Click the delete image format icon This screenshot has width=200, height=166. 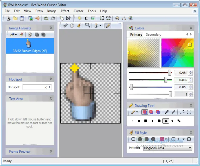[x=21, y=34]
